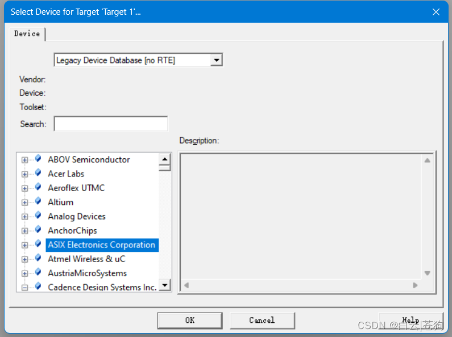452x337 pixels.
Task: Click Description box scroll right arrow
Action: (x=415, y=285)
